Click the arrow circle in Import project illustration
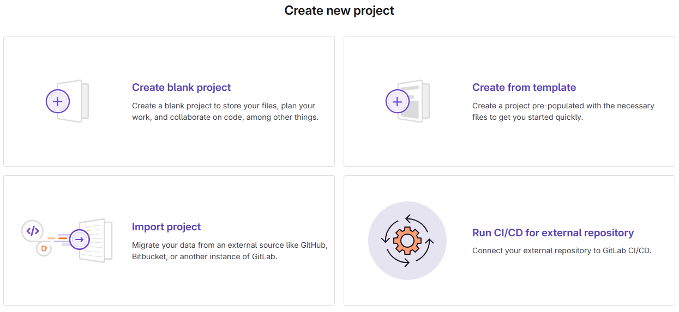This screenshot has height=312, width=679. [80, 239]
